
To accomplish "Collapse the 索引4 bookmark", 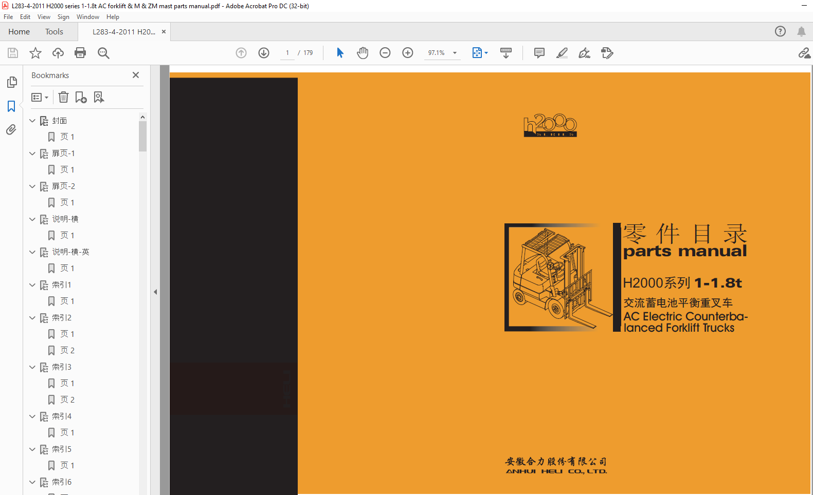I will (x=32, y=416).
